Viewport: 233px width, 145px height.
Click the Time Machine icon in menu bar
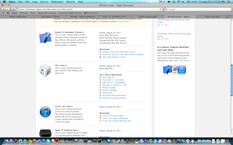tap(174, 2)
